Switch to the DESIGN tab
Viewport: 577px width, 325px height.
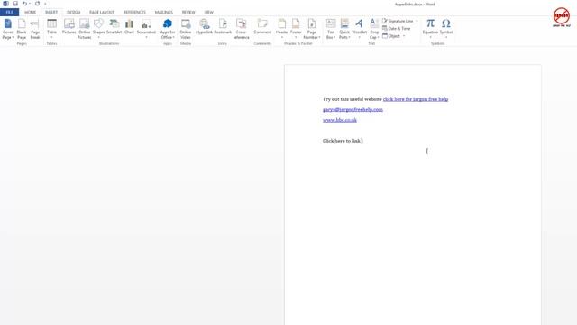(73, 12)
